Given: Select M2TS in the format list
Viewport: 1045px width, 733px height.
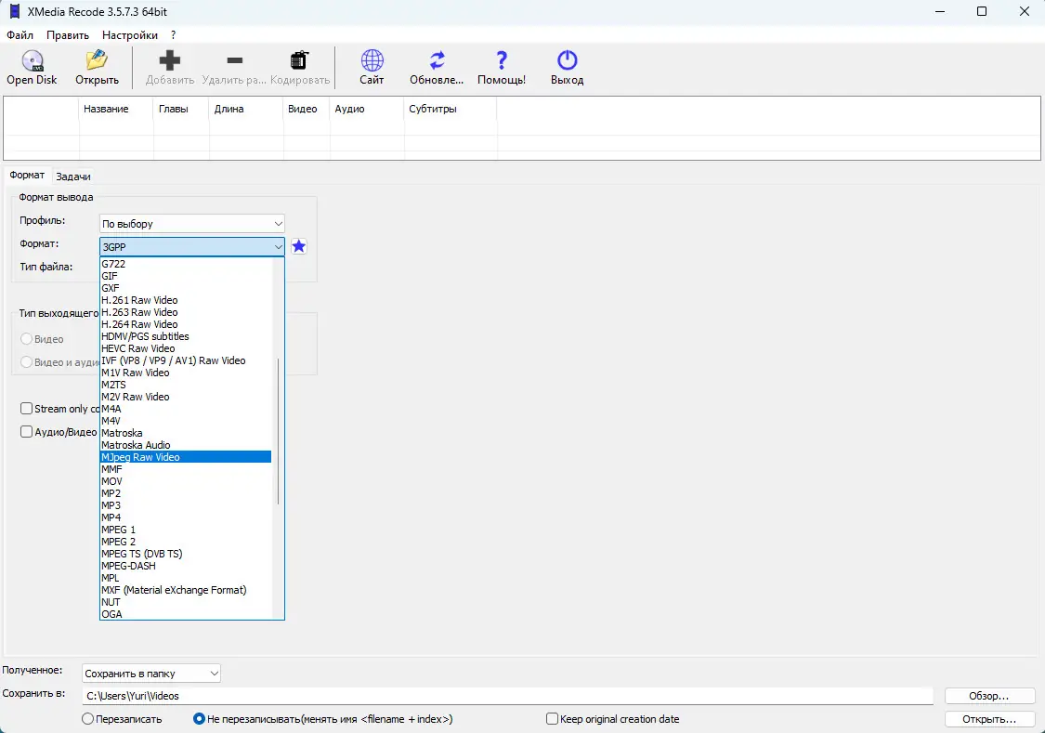Looking at the screenshot, I should coord(186,385).
